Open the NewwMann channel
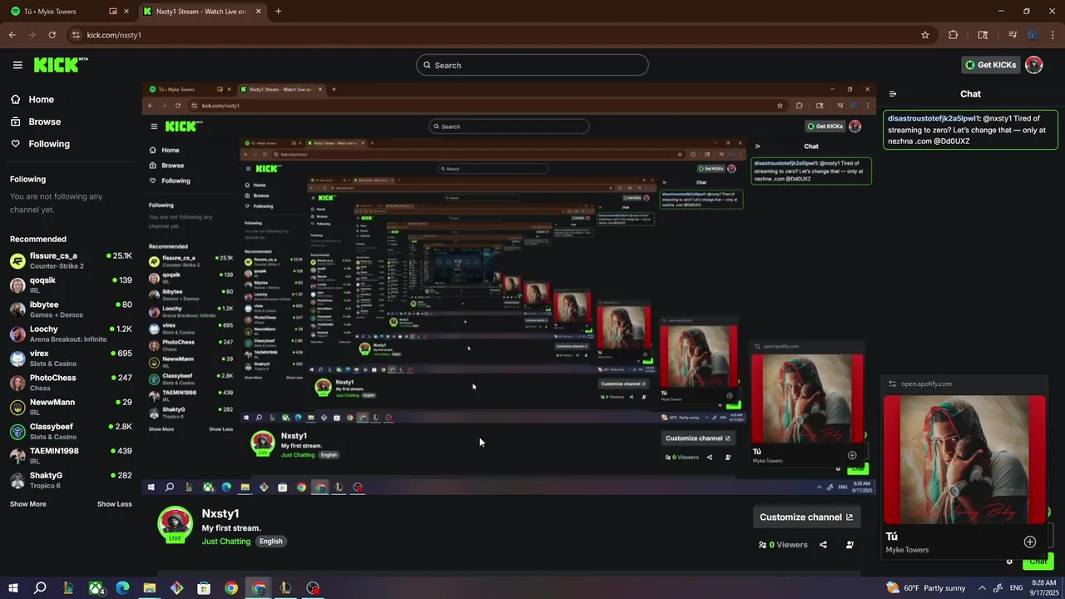This screenshot has height=599, width=1065. click(71, 407)
